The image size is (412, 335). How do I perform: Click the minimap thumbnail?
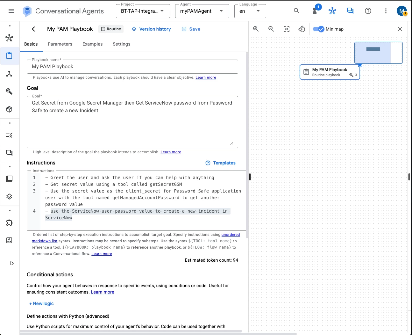379,53
